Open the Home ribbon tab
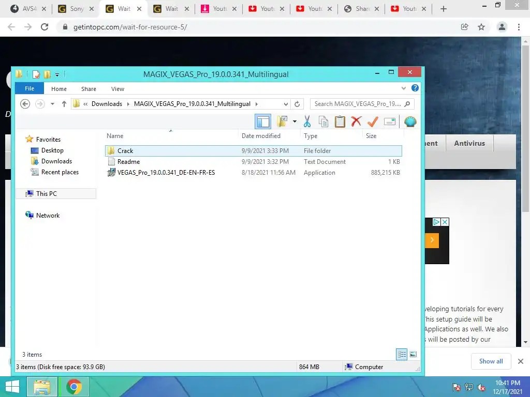Image resolution: width=530 pixels, height=397 pixels. 59,89
